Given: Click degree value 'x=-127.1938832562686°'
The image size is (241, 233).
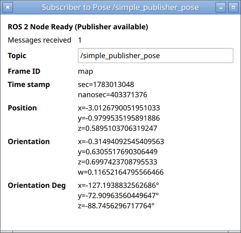Looking at the screenshot, I should point(119,185).
